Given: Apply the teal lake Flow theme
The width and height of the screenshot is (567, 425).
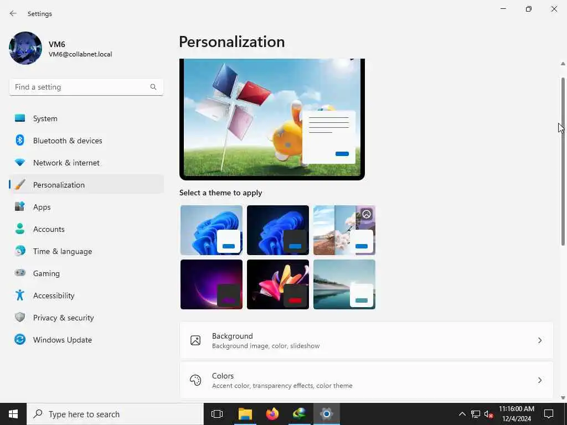Looking at the screenshot, I should coord(344,284).
